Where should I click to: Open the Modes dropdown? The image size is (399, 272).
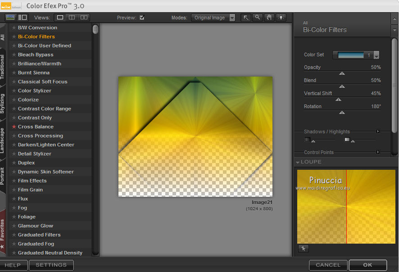213,18
